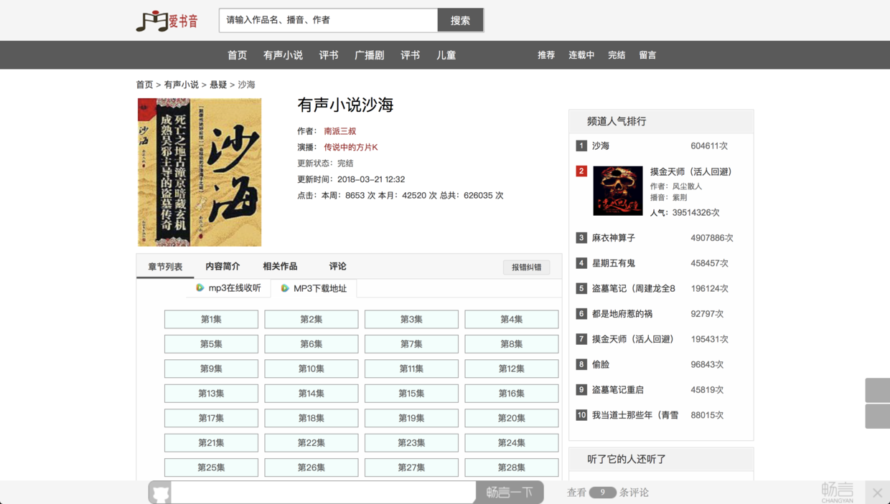Click the red rank-2 badge beside 摸金天师

pyautogui.click(x=581, y=171)
